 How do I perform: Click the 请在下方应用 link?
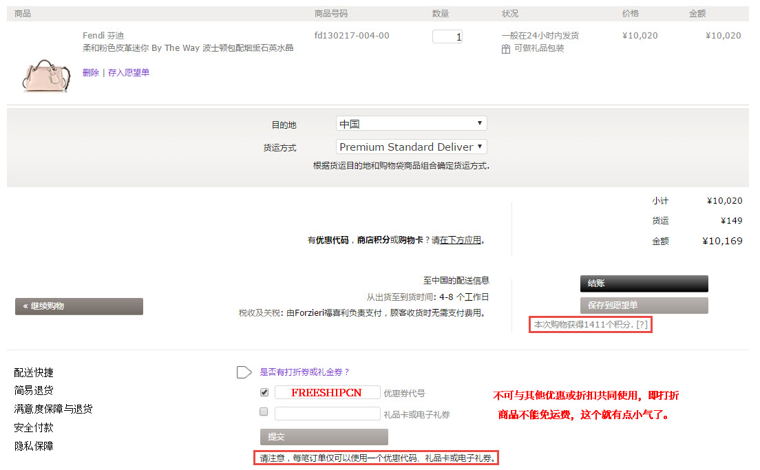coord(456,240)
